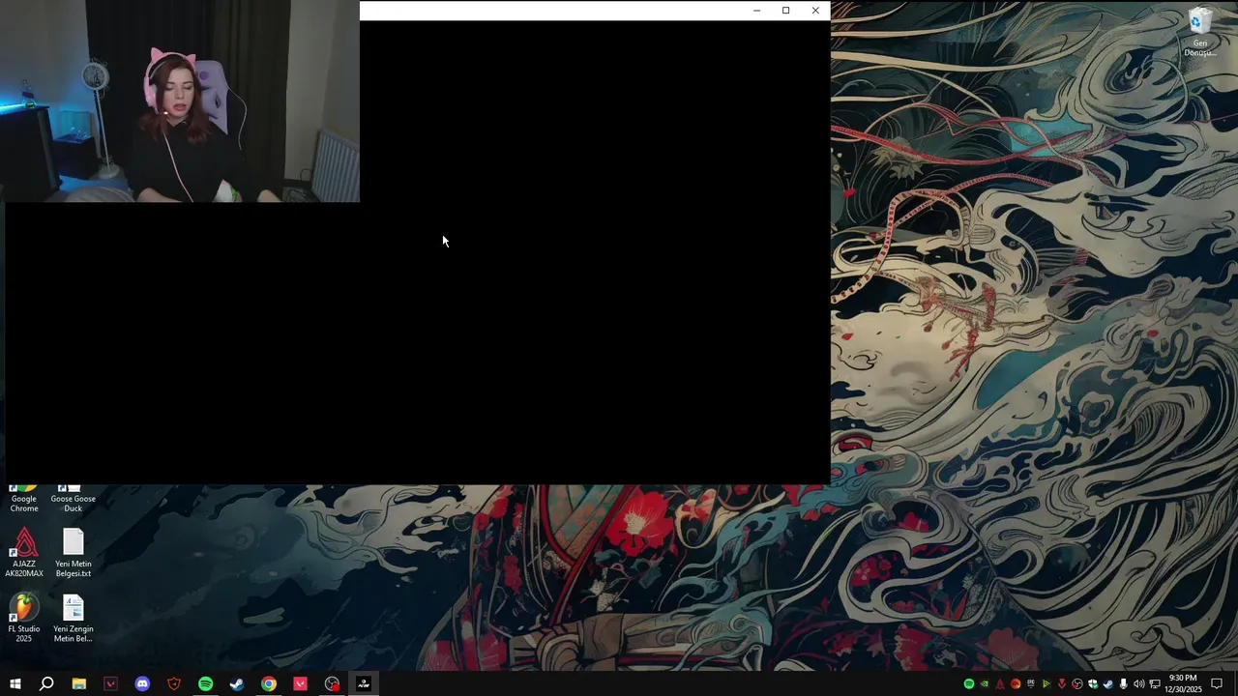This screenshot has width=1238, height=696.
Task: Select the active black-window app on taskbar
Action: (x=364, y=683)
